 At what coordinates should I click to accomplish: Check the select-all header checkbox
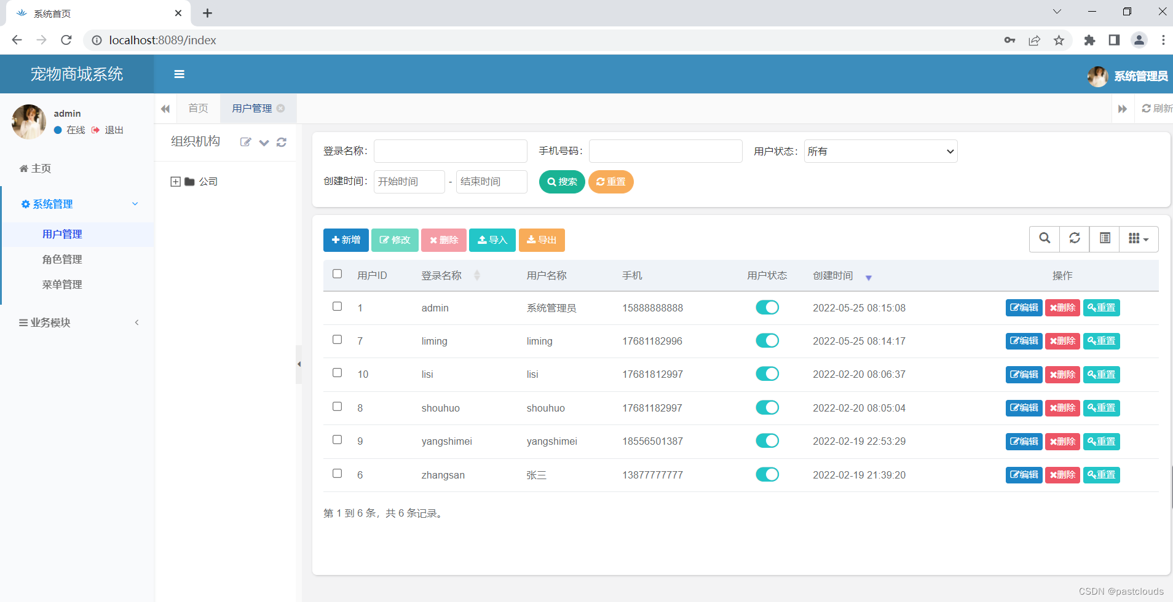(337, 274)
